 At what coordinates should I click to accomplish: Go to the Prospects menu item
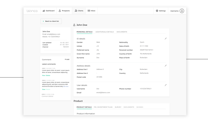click(64, 11)
